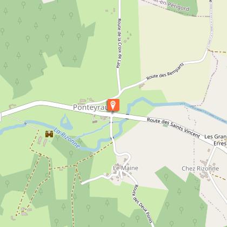
Task: Click the building beside Route des Remparts
Action: [142, 86]
